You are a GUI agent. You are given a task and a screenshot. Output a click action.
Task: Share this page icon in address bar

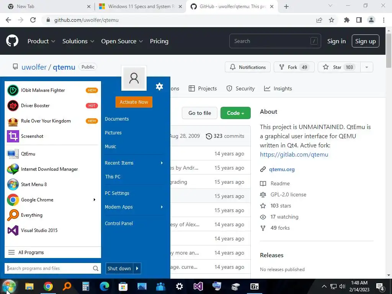click(319, 20)
